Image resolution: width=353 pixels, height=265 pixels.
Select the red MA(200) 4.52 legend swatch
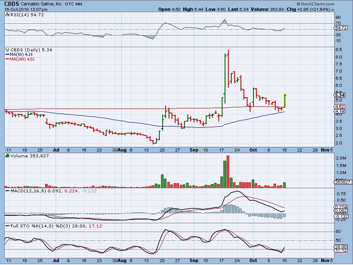click(x=7, y=59)
